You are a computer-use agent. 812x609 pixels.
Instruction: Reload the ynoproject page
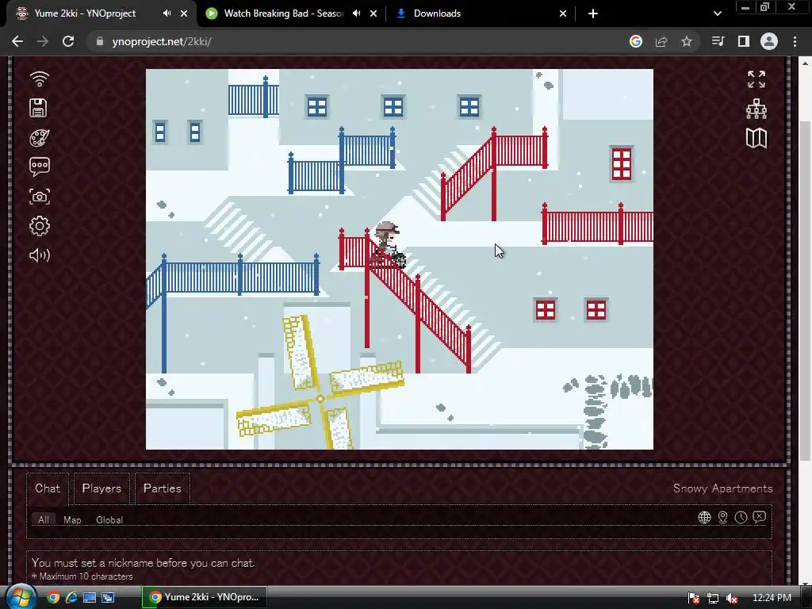[68, 41]
